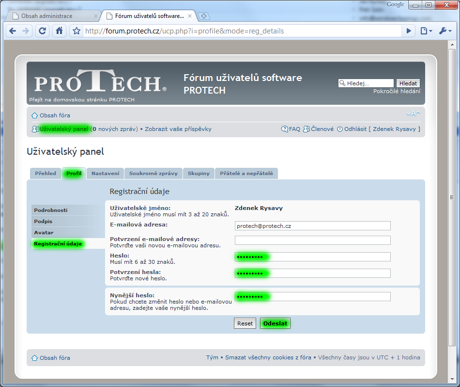Open Pokročilé hledání advanced search
The height and width of the screenshot is (387, 460).
[397, 91]
